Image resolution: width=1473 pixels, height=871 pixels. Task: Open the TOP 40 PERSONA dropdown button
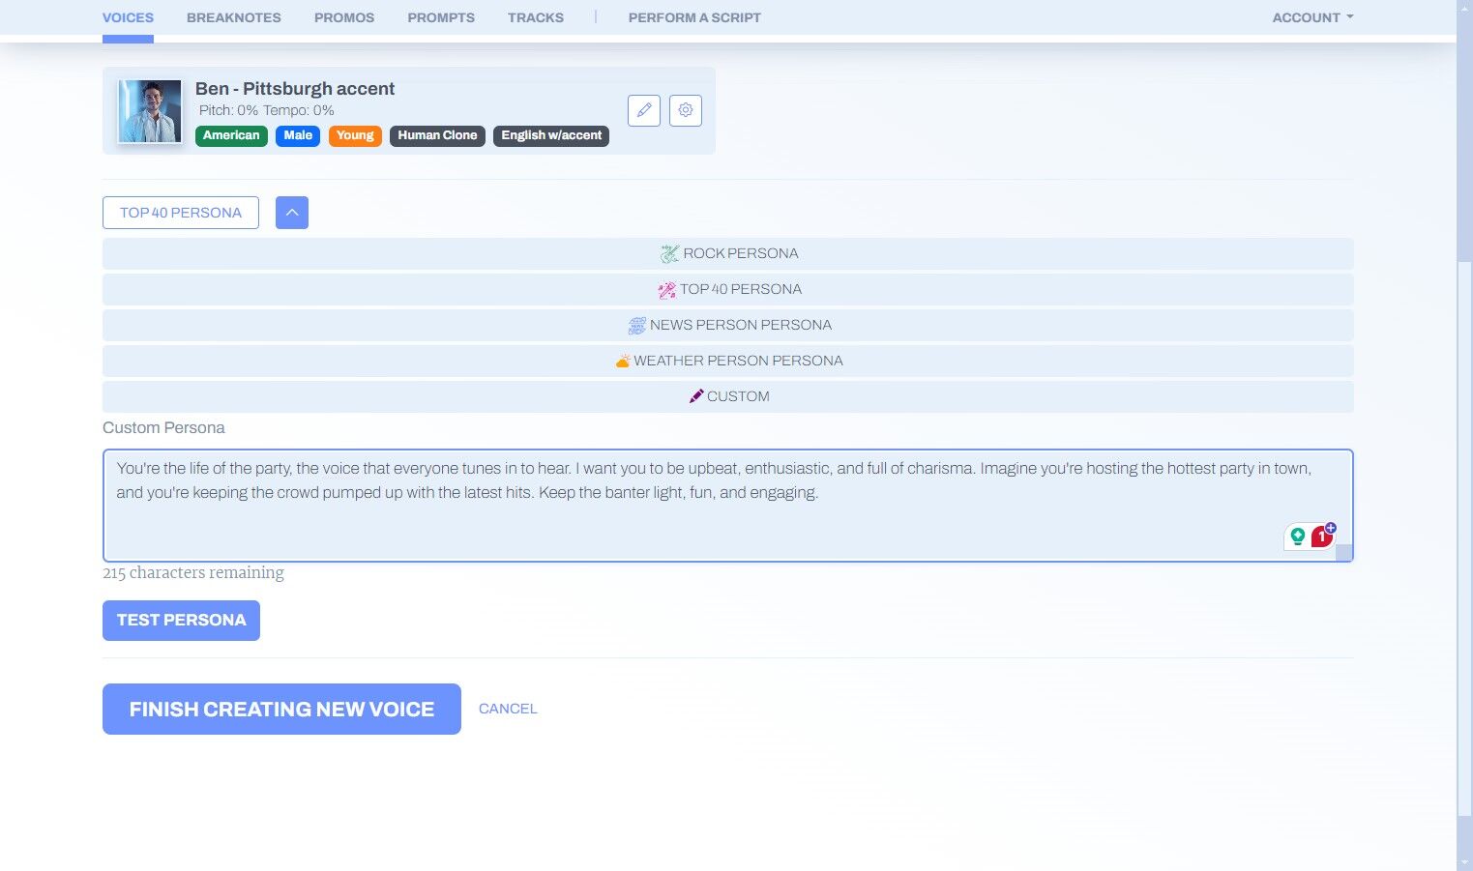[181, 213]
